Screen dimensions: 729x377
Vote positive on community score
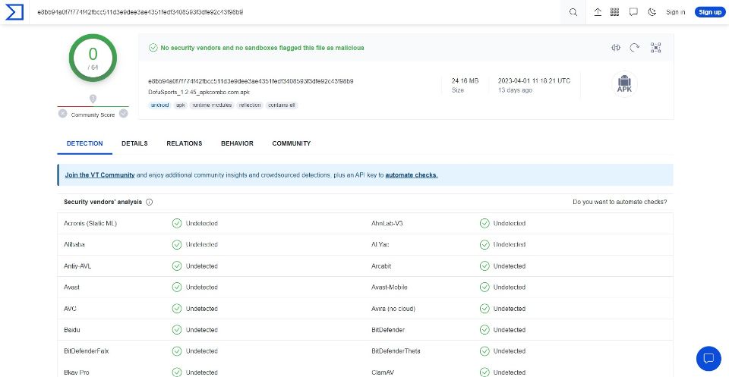pos(123,113)
